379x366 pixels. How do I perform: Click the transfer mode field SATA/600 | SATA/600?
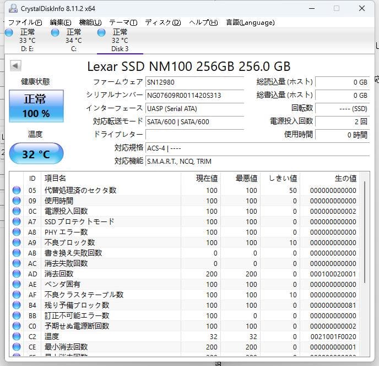194,121
